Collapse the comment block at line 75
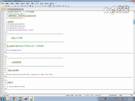The width and height of the screenshot is (135, 101). tap(5, 44)
